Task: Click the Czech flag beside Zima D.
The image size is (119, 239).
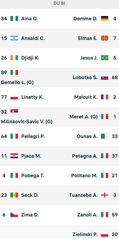Action: point(14,214)
